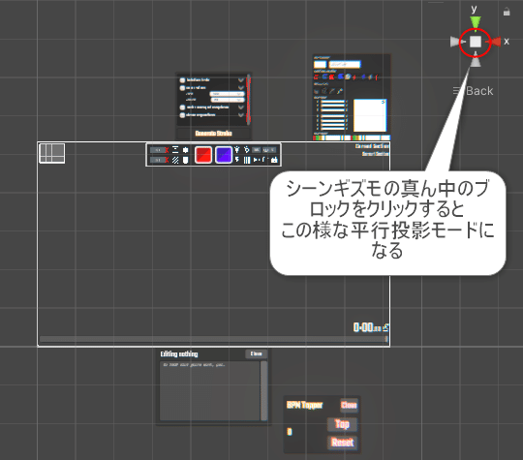This screenshot has width=523, height=460.
Task: Tick the second checkbox in the strobe panel
Action: [x=182, y=88]
